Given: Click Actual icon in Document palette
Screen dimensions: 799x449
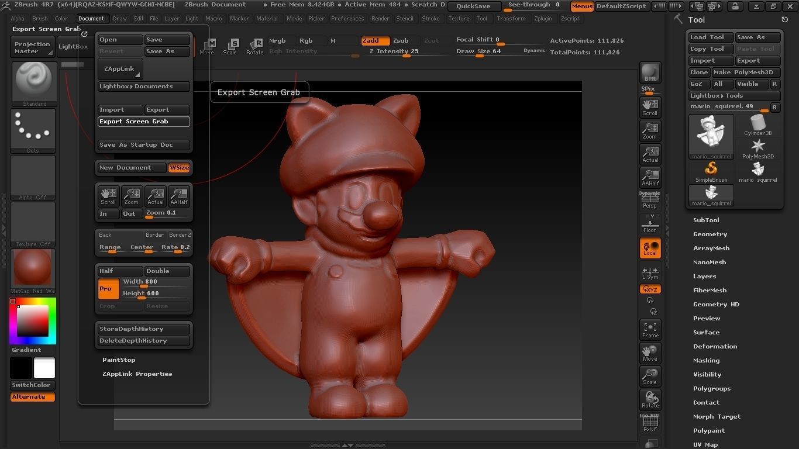Looking at the screenshot, I should pyautogui.click(x=156, y=196).
